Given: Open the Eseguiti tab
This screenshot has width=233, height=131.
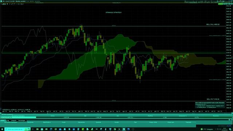Looking at the screenshot, I should [x=14, y=120].
